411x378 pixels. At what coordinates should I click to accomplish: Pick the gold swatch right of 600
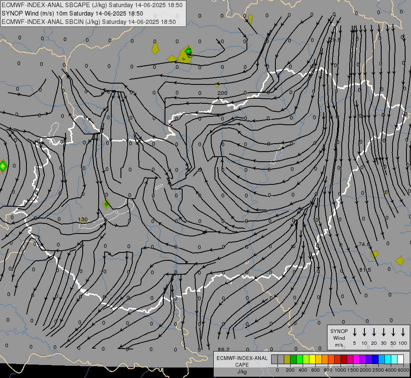pos(319,359)
